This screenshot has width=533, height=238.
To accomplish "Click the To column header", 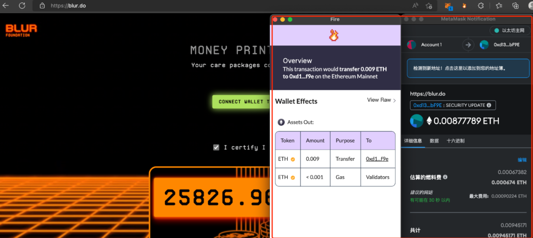I will (378, 140).
